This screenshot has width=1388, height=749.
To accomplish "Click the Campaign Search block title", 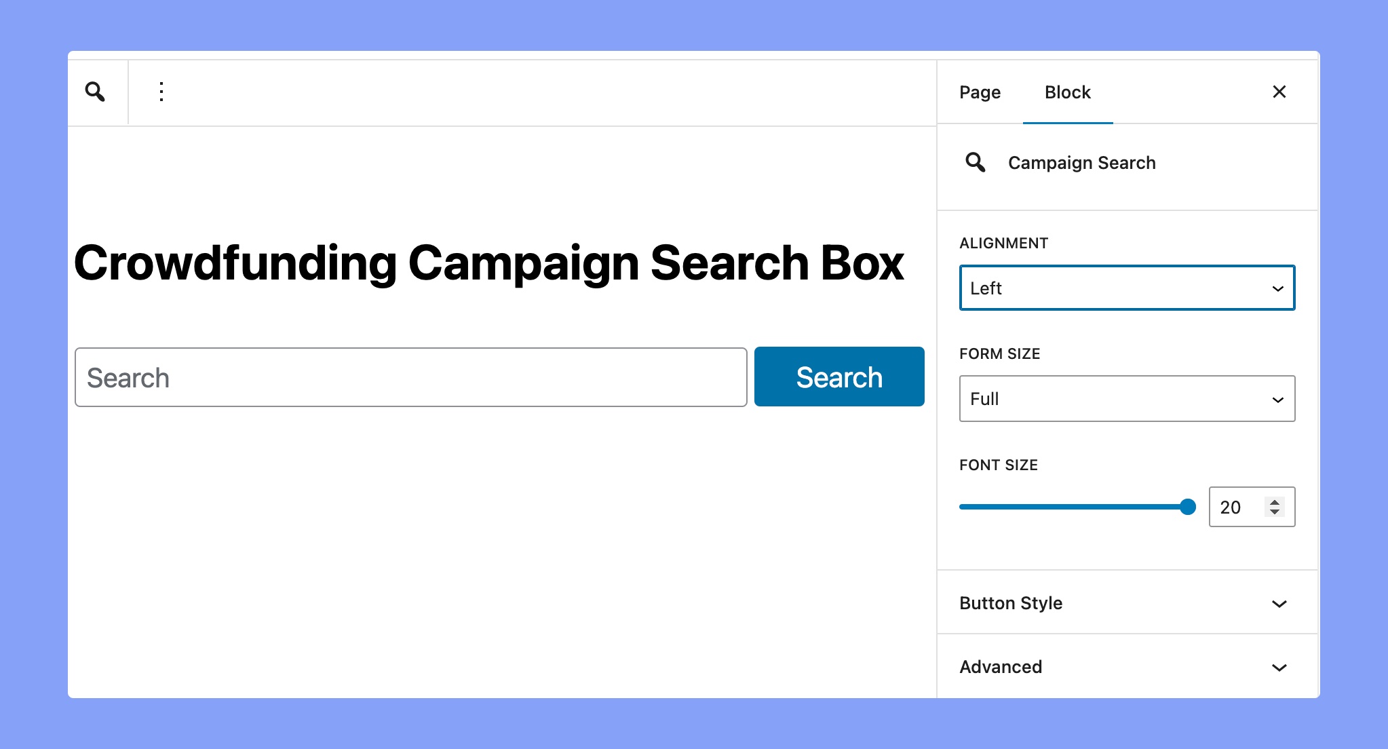I will coord(1081,163).
